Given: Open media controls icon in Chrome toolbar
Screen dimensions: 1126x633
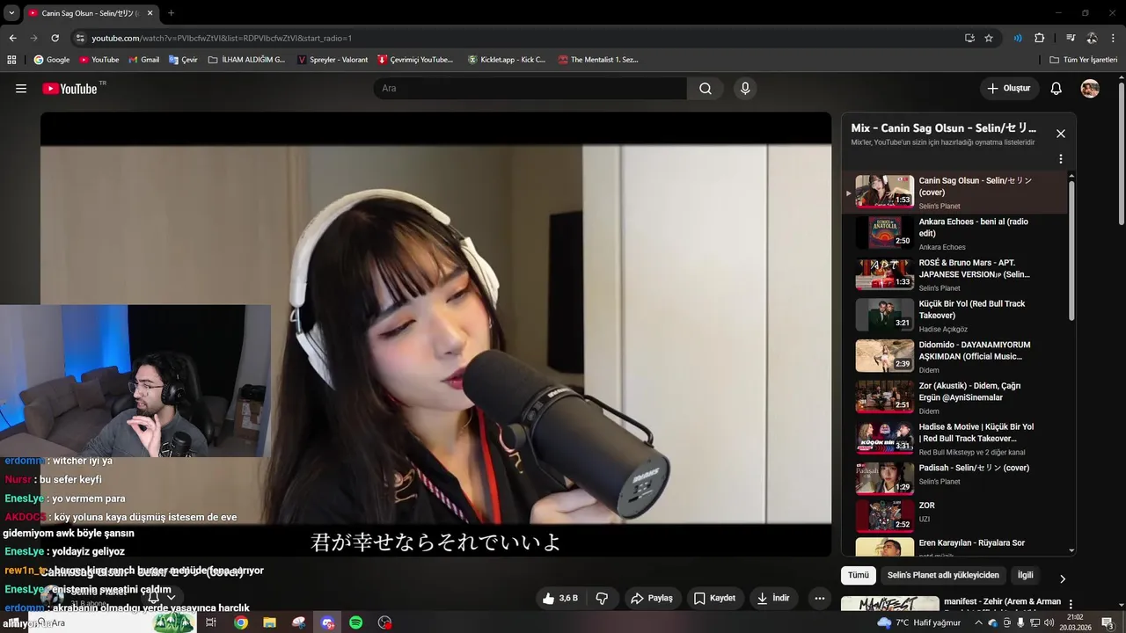Looking at the screenshot, I should point(1071,38).
